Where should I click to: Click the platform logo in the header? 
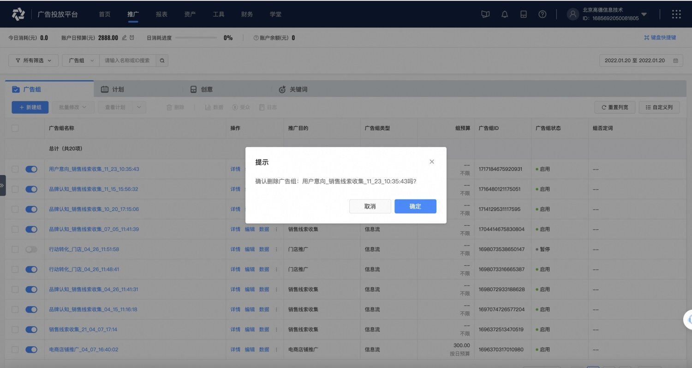coord(18,14)
